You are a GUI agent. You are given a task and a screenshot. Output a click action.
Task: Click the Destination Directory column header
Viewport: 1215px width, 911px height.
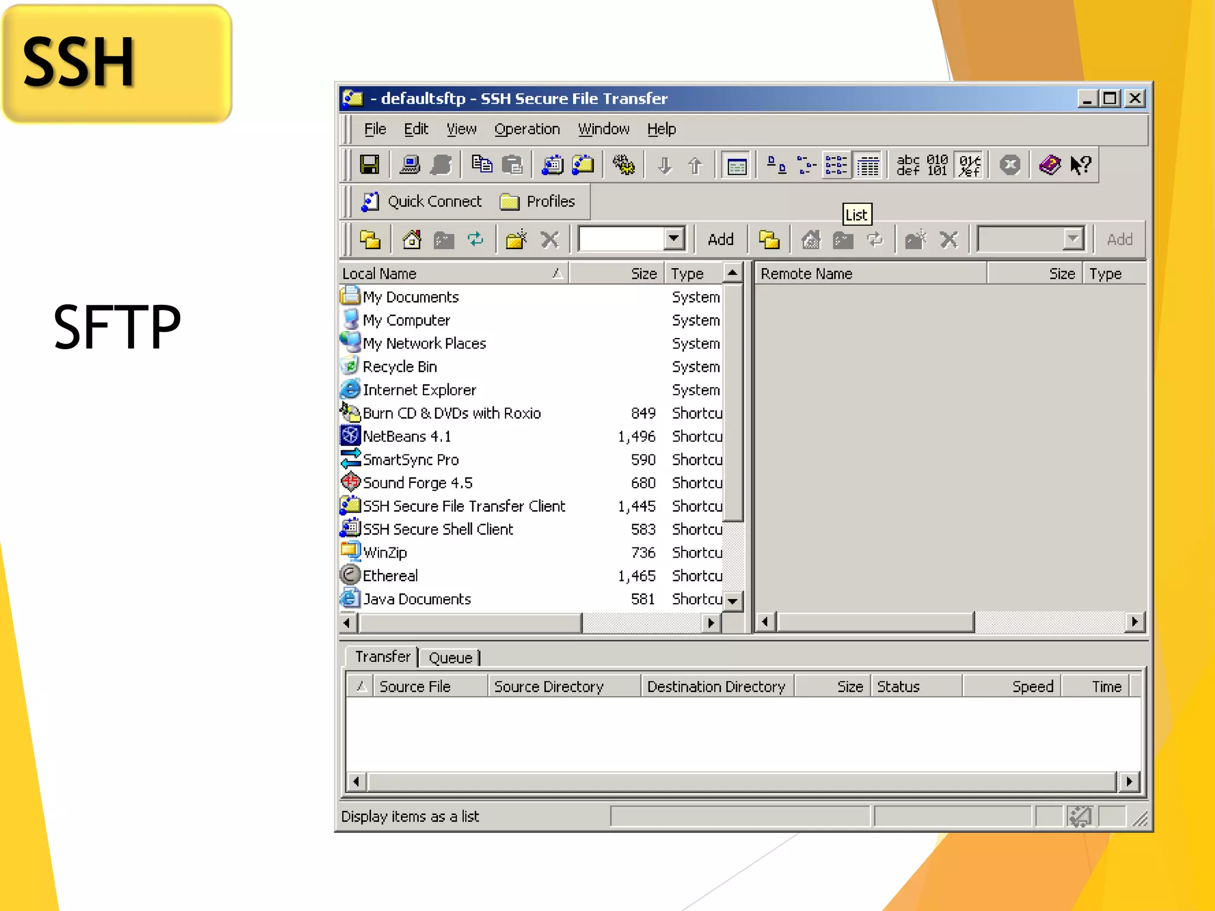[717, 686]
